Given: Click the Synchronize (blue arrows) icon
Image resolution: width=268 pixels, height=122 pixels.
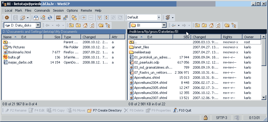Looking at the screenshot, I should 50,17.
